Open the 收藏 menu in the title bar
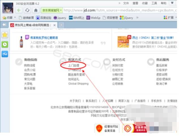This screenshot has width=179, height=136. coord(145,3)
